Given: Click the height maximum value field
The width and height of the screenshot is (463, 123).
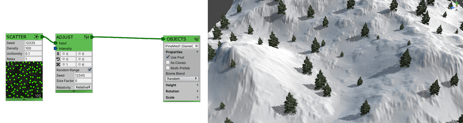Looking at the screenshot, I should (x=84, y=54).
